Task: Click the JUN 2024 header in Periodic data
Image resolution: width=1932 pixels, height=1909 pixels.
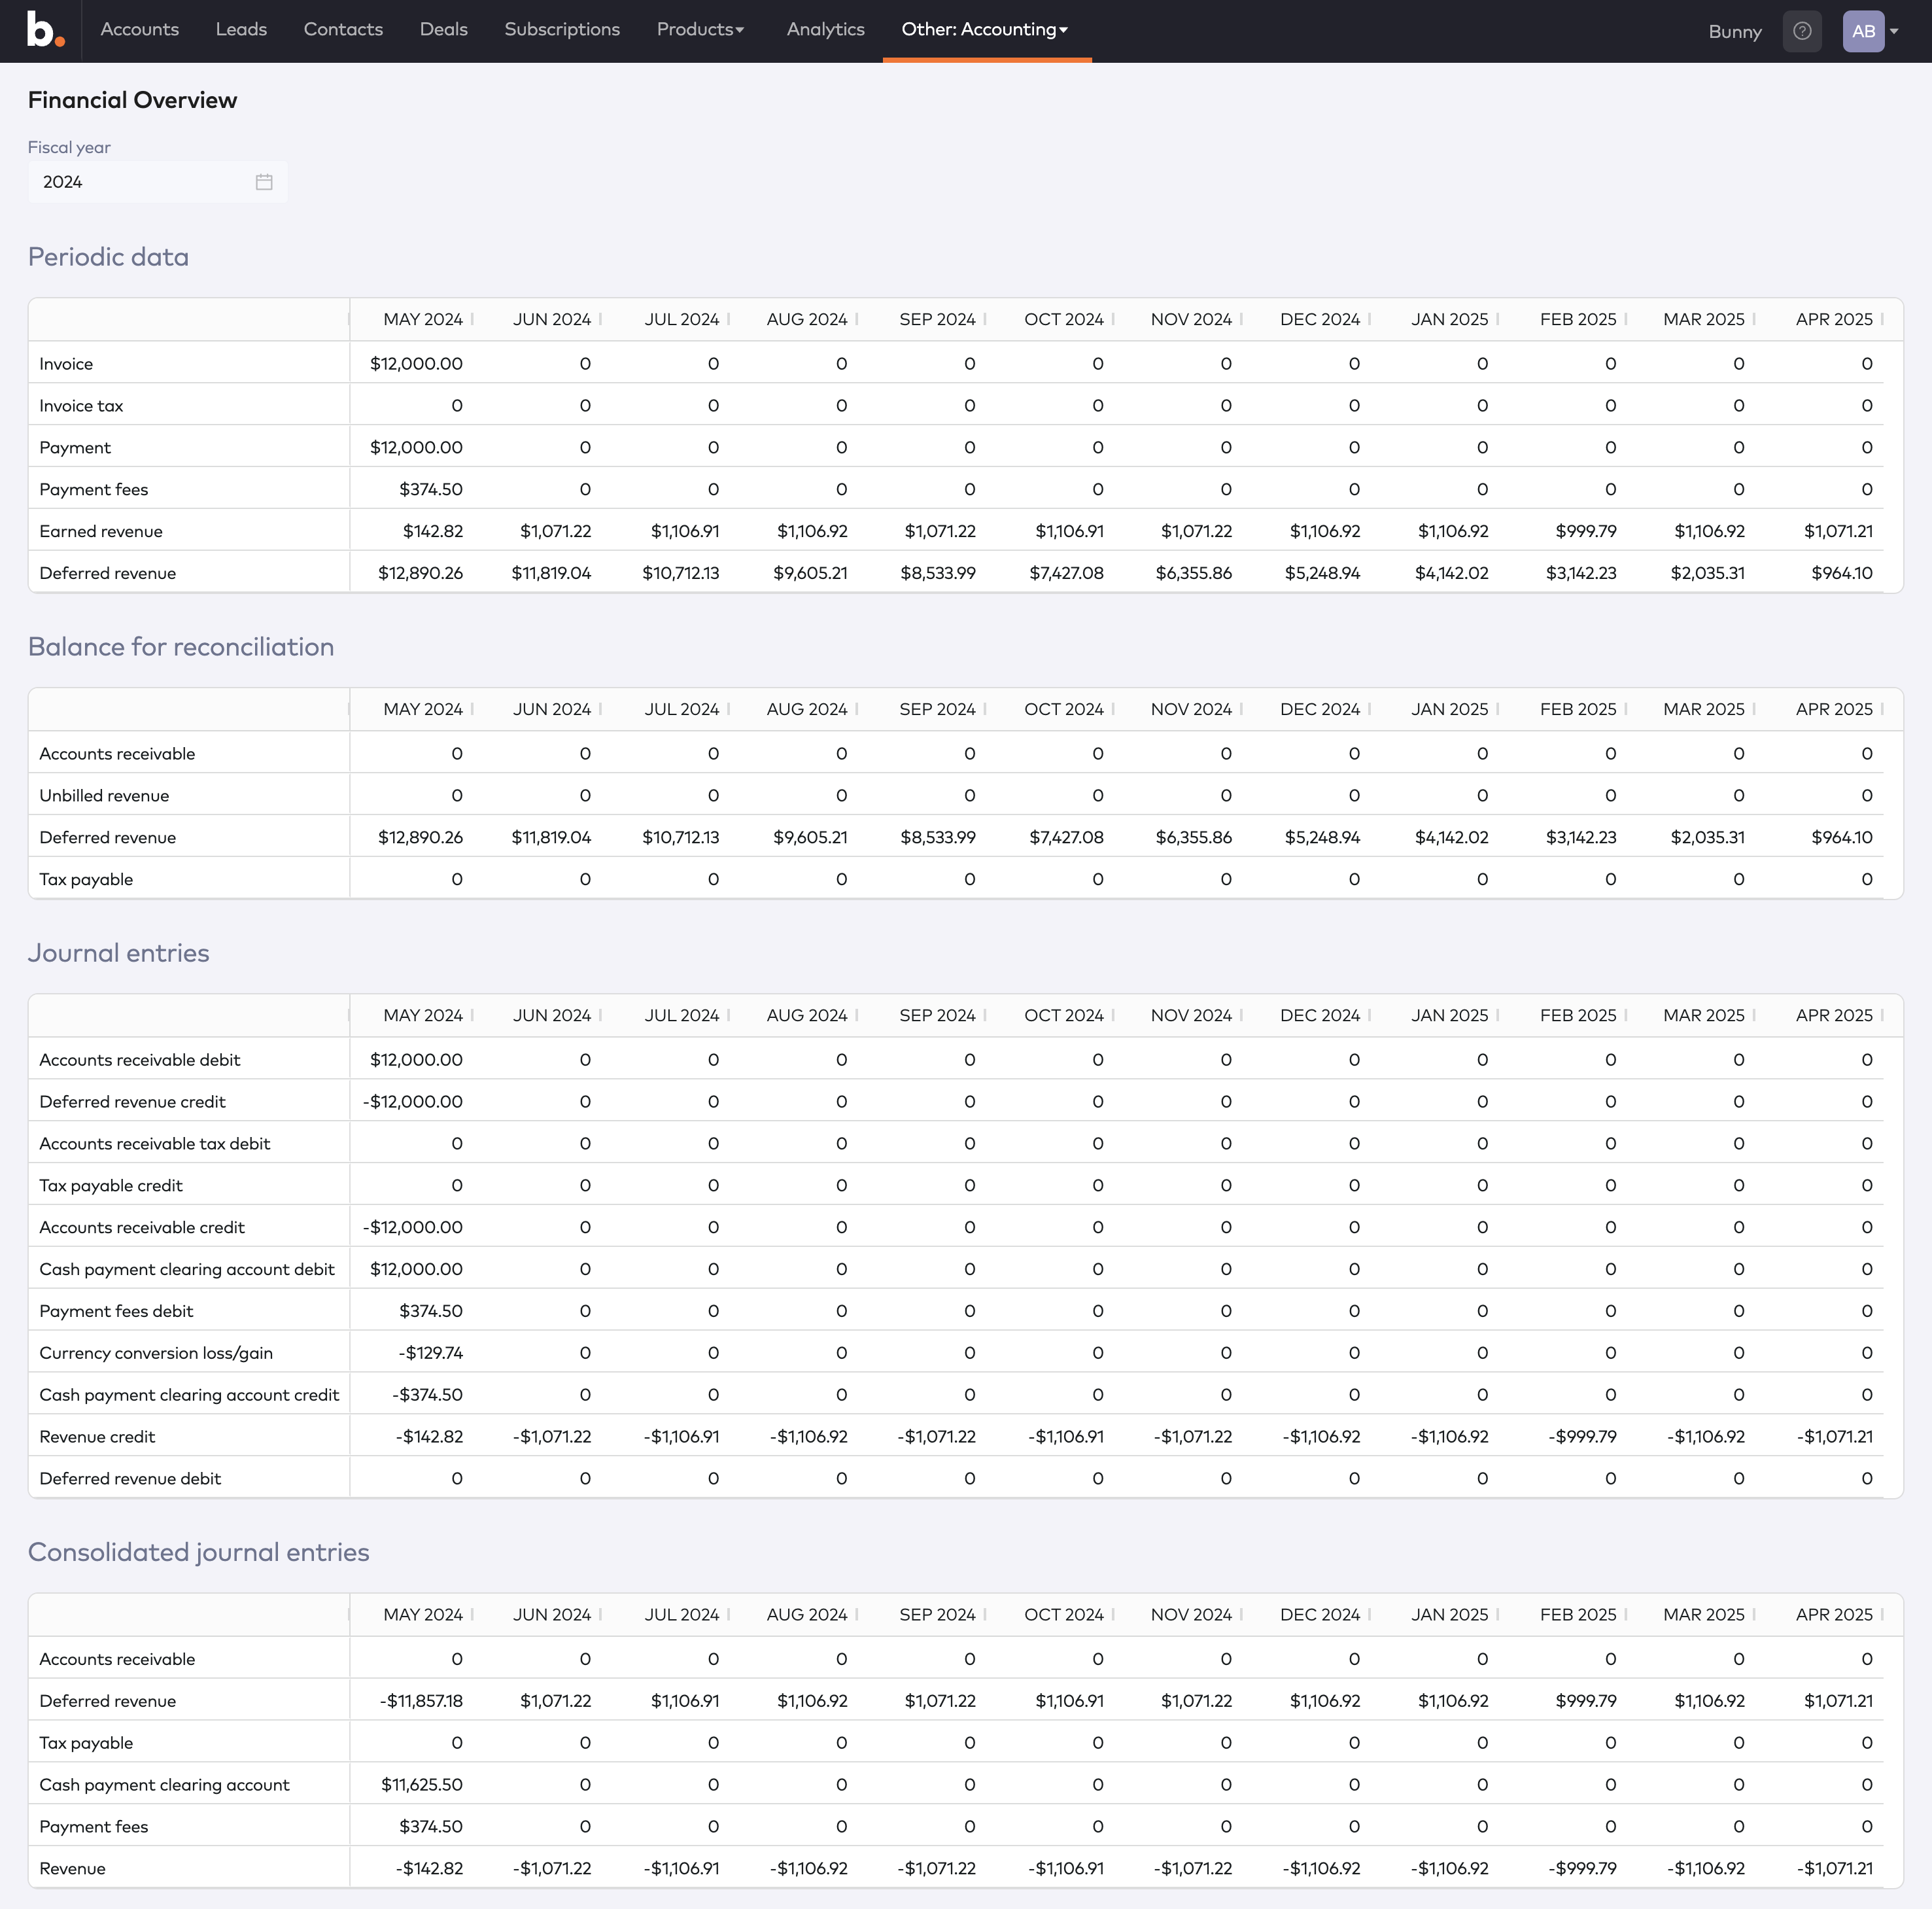Action: tap(551, 319)
